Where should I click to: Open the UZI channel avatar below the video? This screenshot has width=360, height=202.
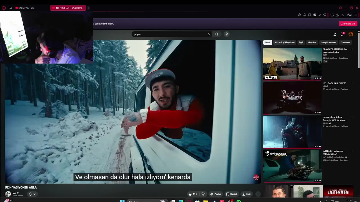[x=8, y=194]
